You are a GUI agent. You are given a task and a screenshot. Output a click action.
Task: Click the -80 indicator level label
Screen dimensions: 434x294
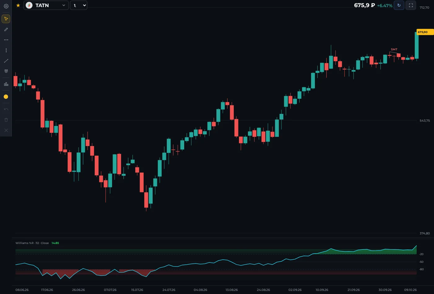click(x=421, y=269)
